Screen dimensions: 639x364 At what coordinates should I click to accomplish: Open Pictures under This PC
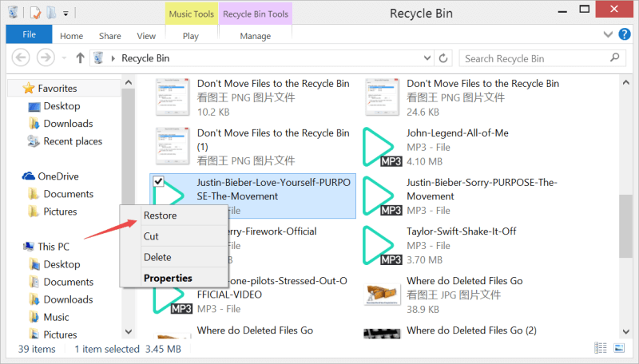click(x=60, y=334)
